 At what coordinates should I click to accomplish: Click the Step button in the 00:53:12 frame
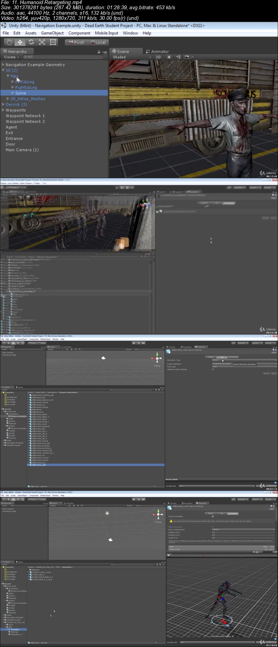(144, 343)
